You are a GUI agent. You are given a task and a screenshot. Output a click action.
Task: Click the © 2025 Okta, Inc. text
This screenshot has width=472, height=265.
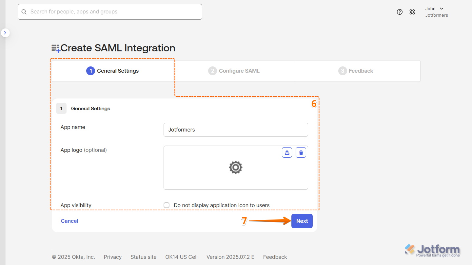[x=73, y=257]
